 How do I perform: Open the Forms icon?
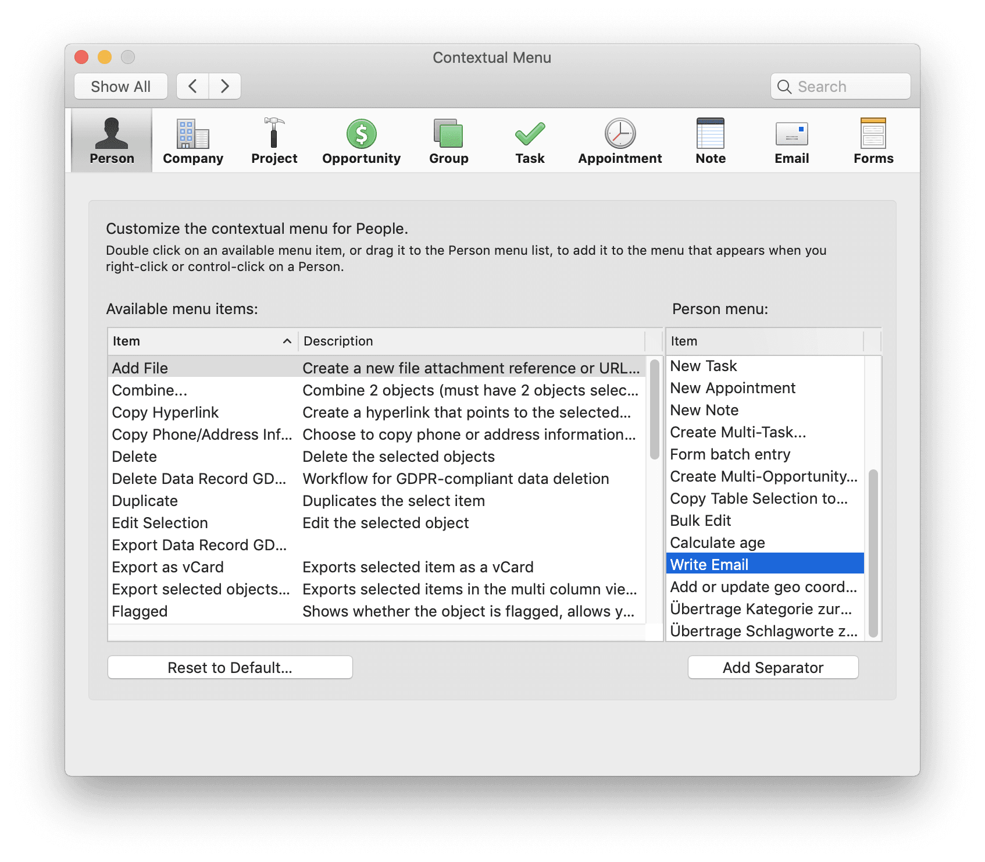pos(873,140)
